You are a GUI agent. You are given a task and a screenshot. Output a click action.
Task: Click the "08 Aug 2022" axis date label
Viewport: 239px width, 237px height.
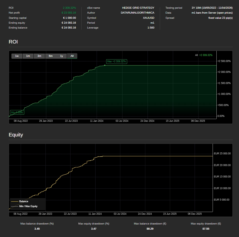click(21, 121)
